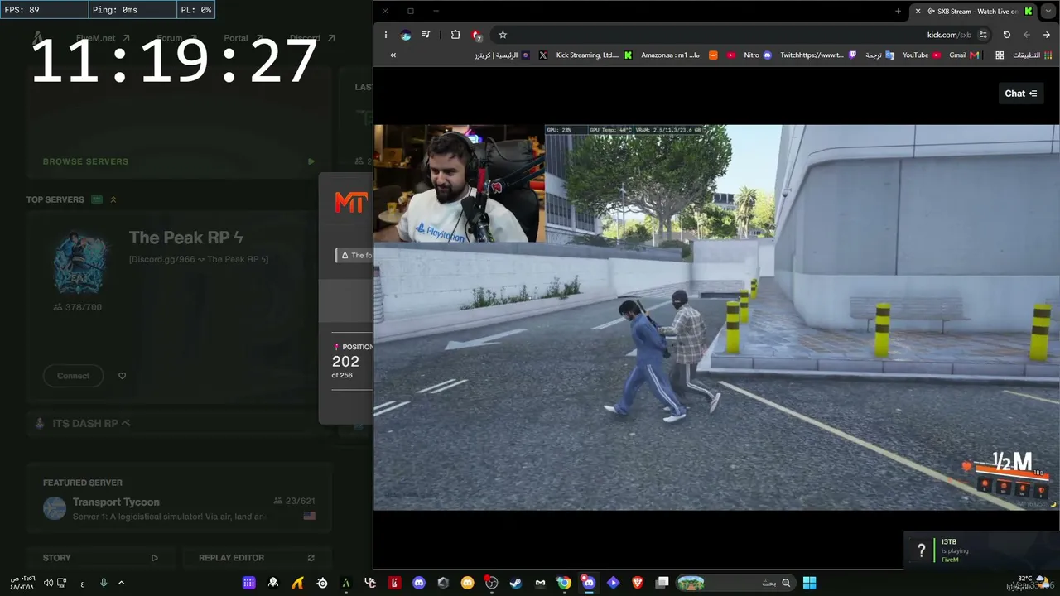1060x596 pixels.
Task: Open the Windows Start menu
Action: (809, 583)
